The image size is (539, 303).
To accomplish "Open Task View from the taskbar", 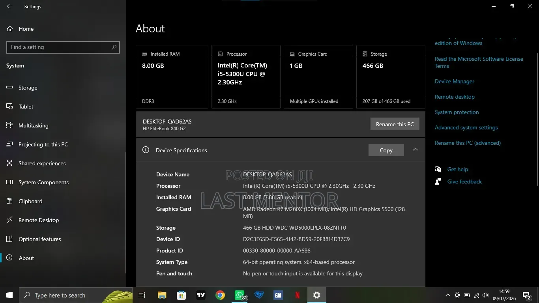I will (142, 295).
